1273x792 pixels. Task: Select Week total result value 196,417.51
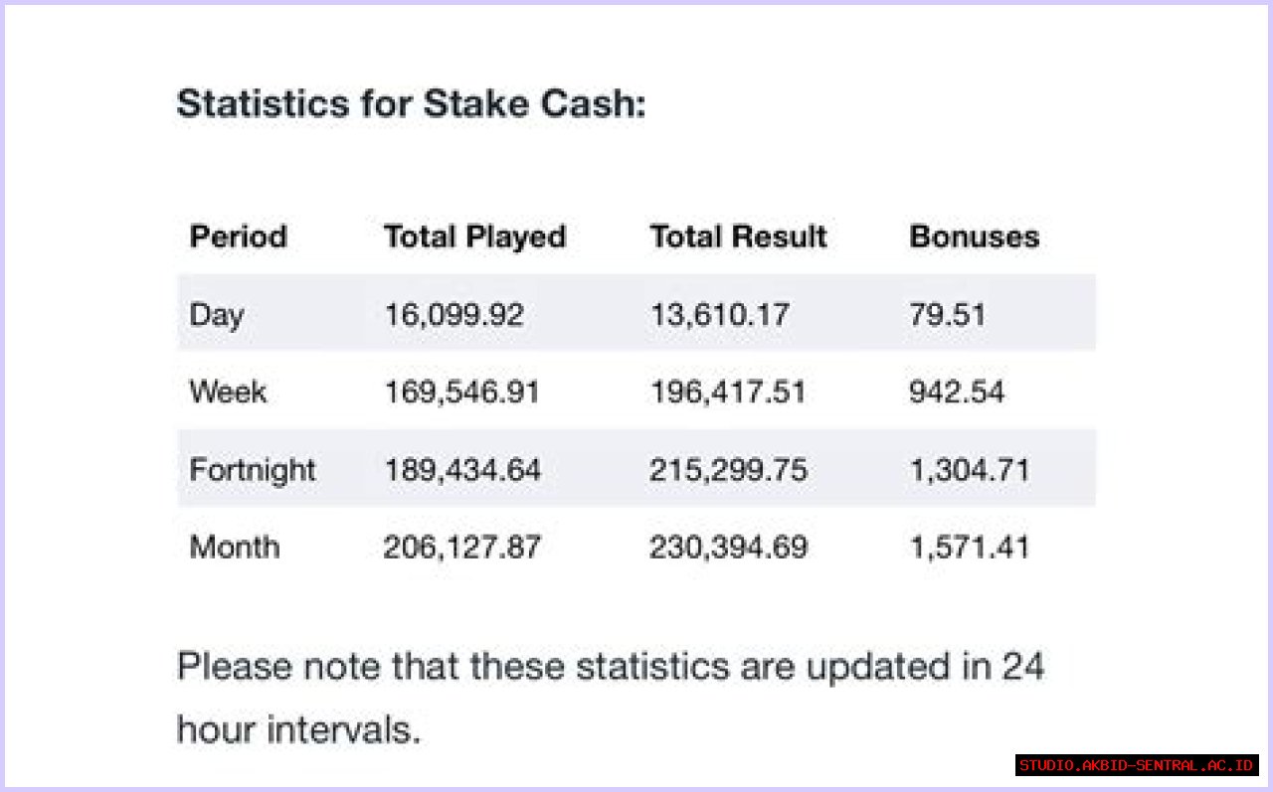click(x=728, y=392)
